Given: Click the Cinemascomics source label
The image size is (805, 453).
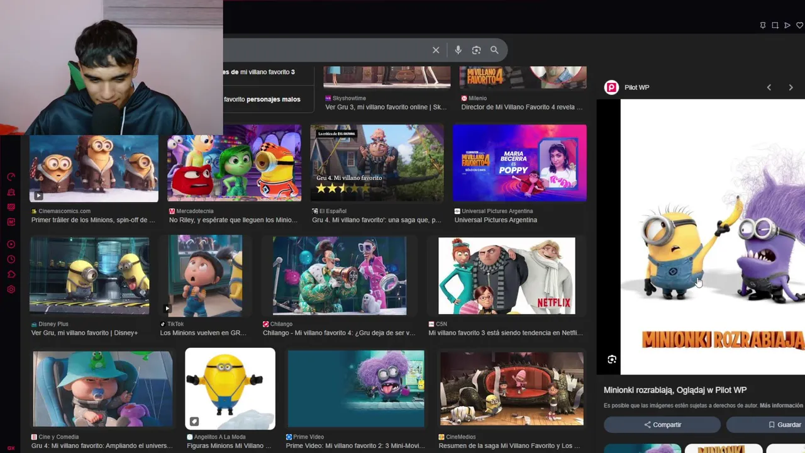Looking at the screenshot, I should (x=64, y=211).
